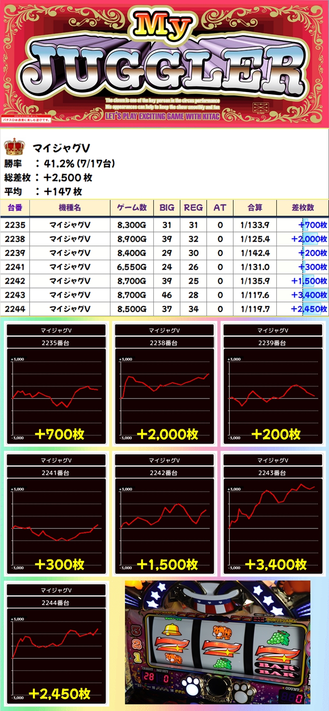Click machine number 2238 in the table
The image size is (329, 711).
(15, 239)
